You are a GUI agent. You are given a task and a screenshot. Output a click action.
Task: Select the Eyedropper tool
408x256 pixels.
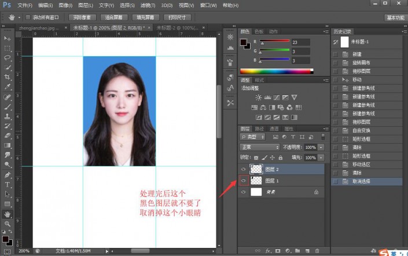tap(8, 87)
